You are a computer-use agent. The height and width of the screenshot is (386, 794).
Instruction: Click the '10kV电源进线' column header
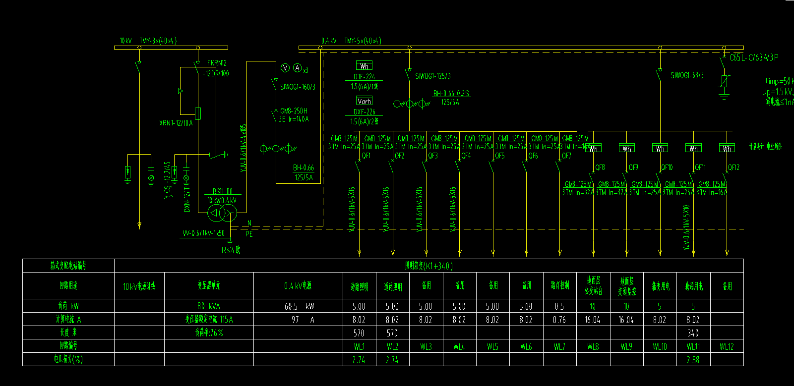click(x=139, y=286)
